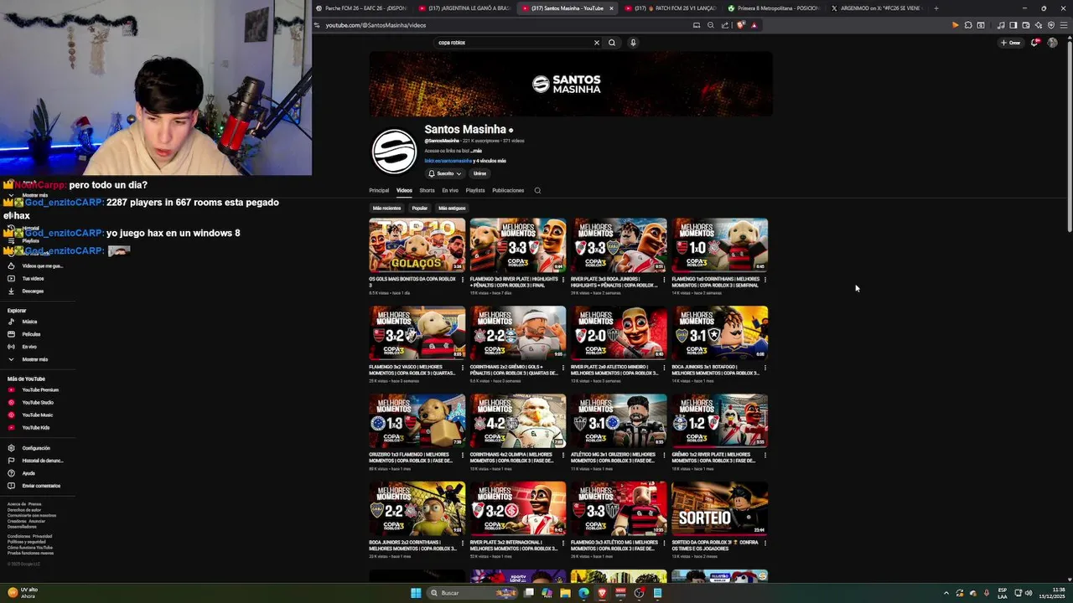Image resolution: width=1073 pixels, height=603 pixels.
Task: Open File Explorer from the taskbar
Action: [x=566, y=593]
